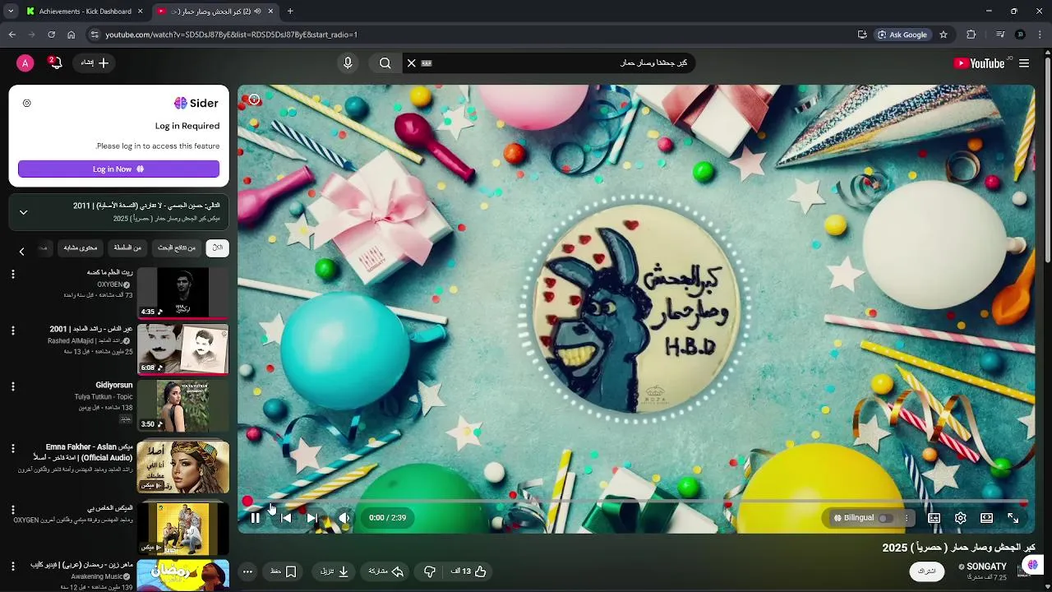Switch to theater mode
Viewport: 1052px width, 592px height.
[x=986, y=518]
